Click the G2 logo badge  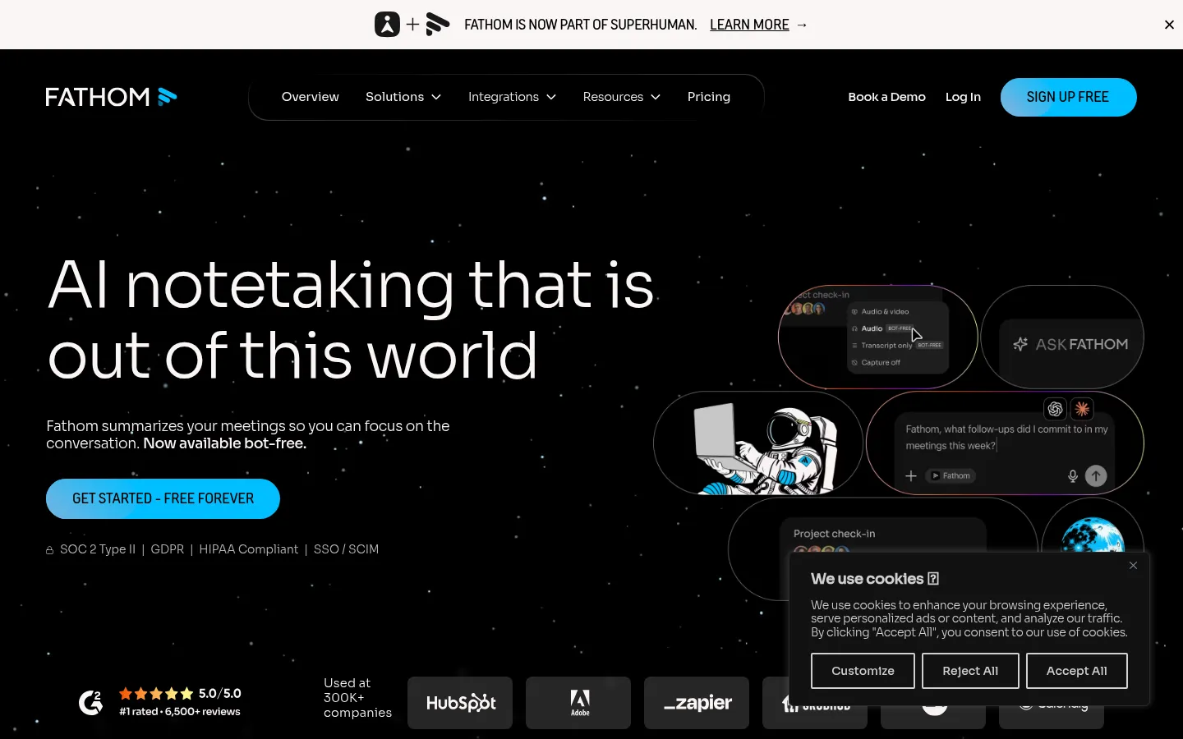click(x=90, y=702)
